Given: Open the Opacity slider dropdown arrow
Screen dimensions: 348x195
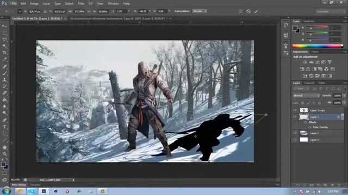Looking at the screenshot, I should point(344,95).
